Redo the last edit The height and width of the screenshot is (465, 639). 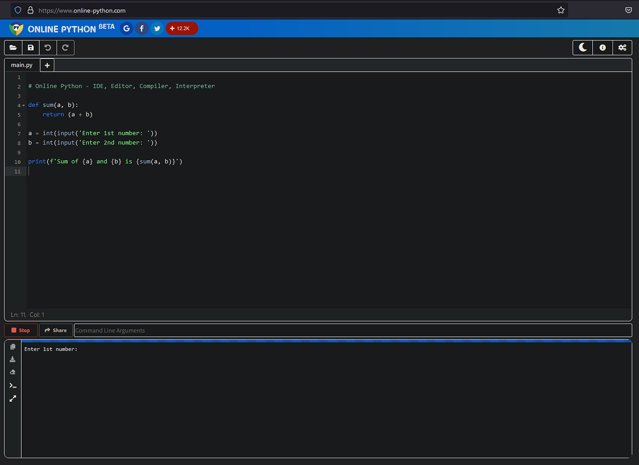pos(65,47)
